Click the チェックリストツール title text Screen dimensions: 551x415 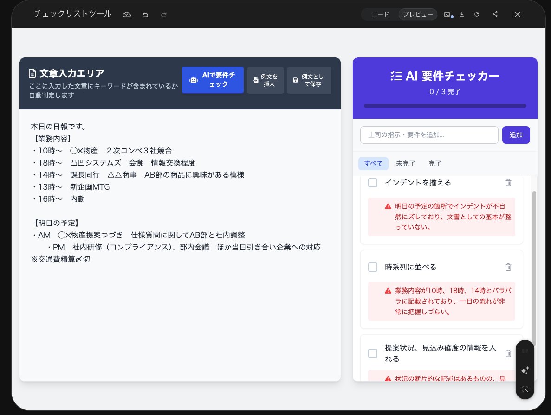[x=73, y=14]
